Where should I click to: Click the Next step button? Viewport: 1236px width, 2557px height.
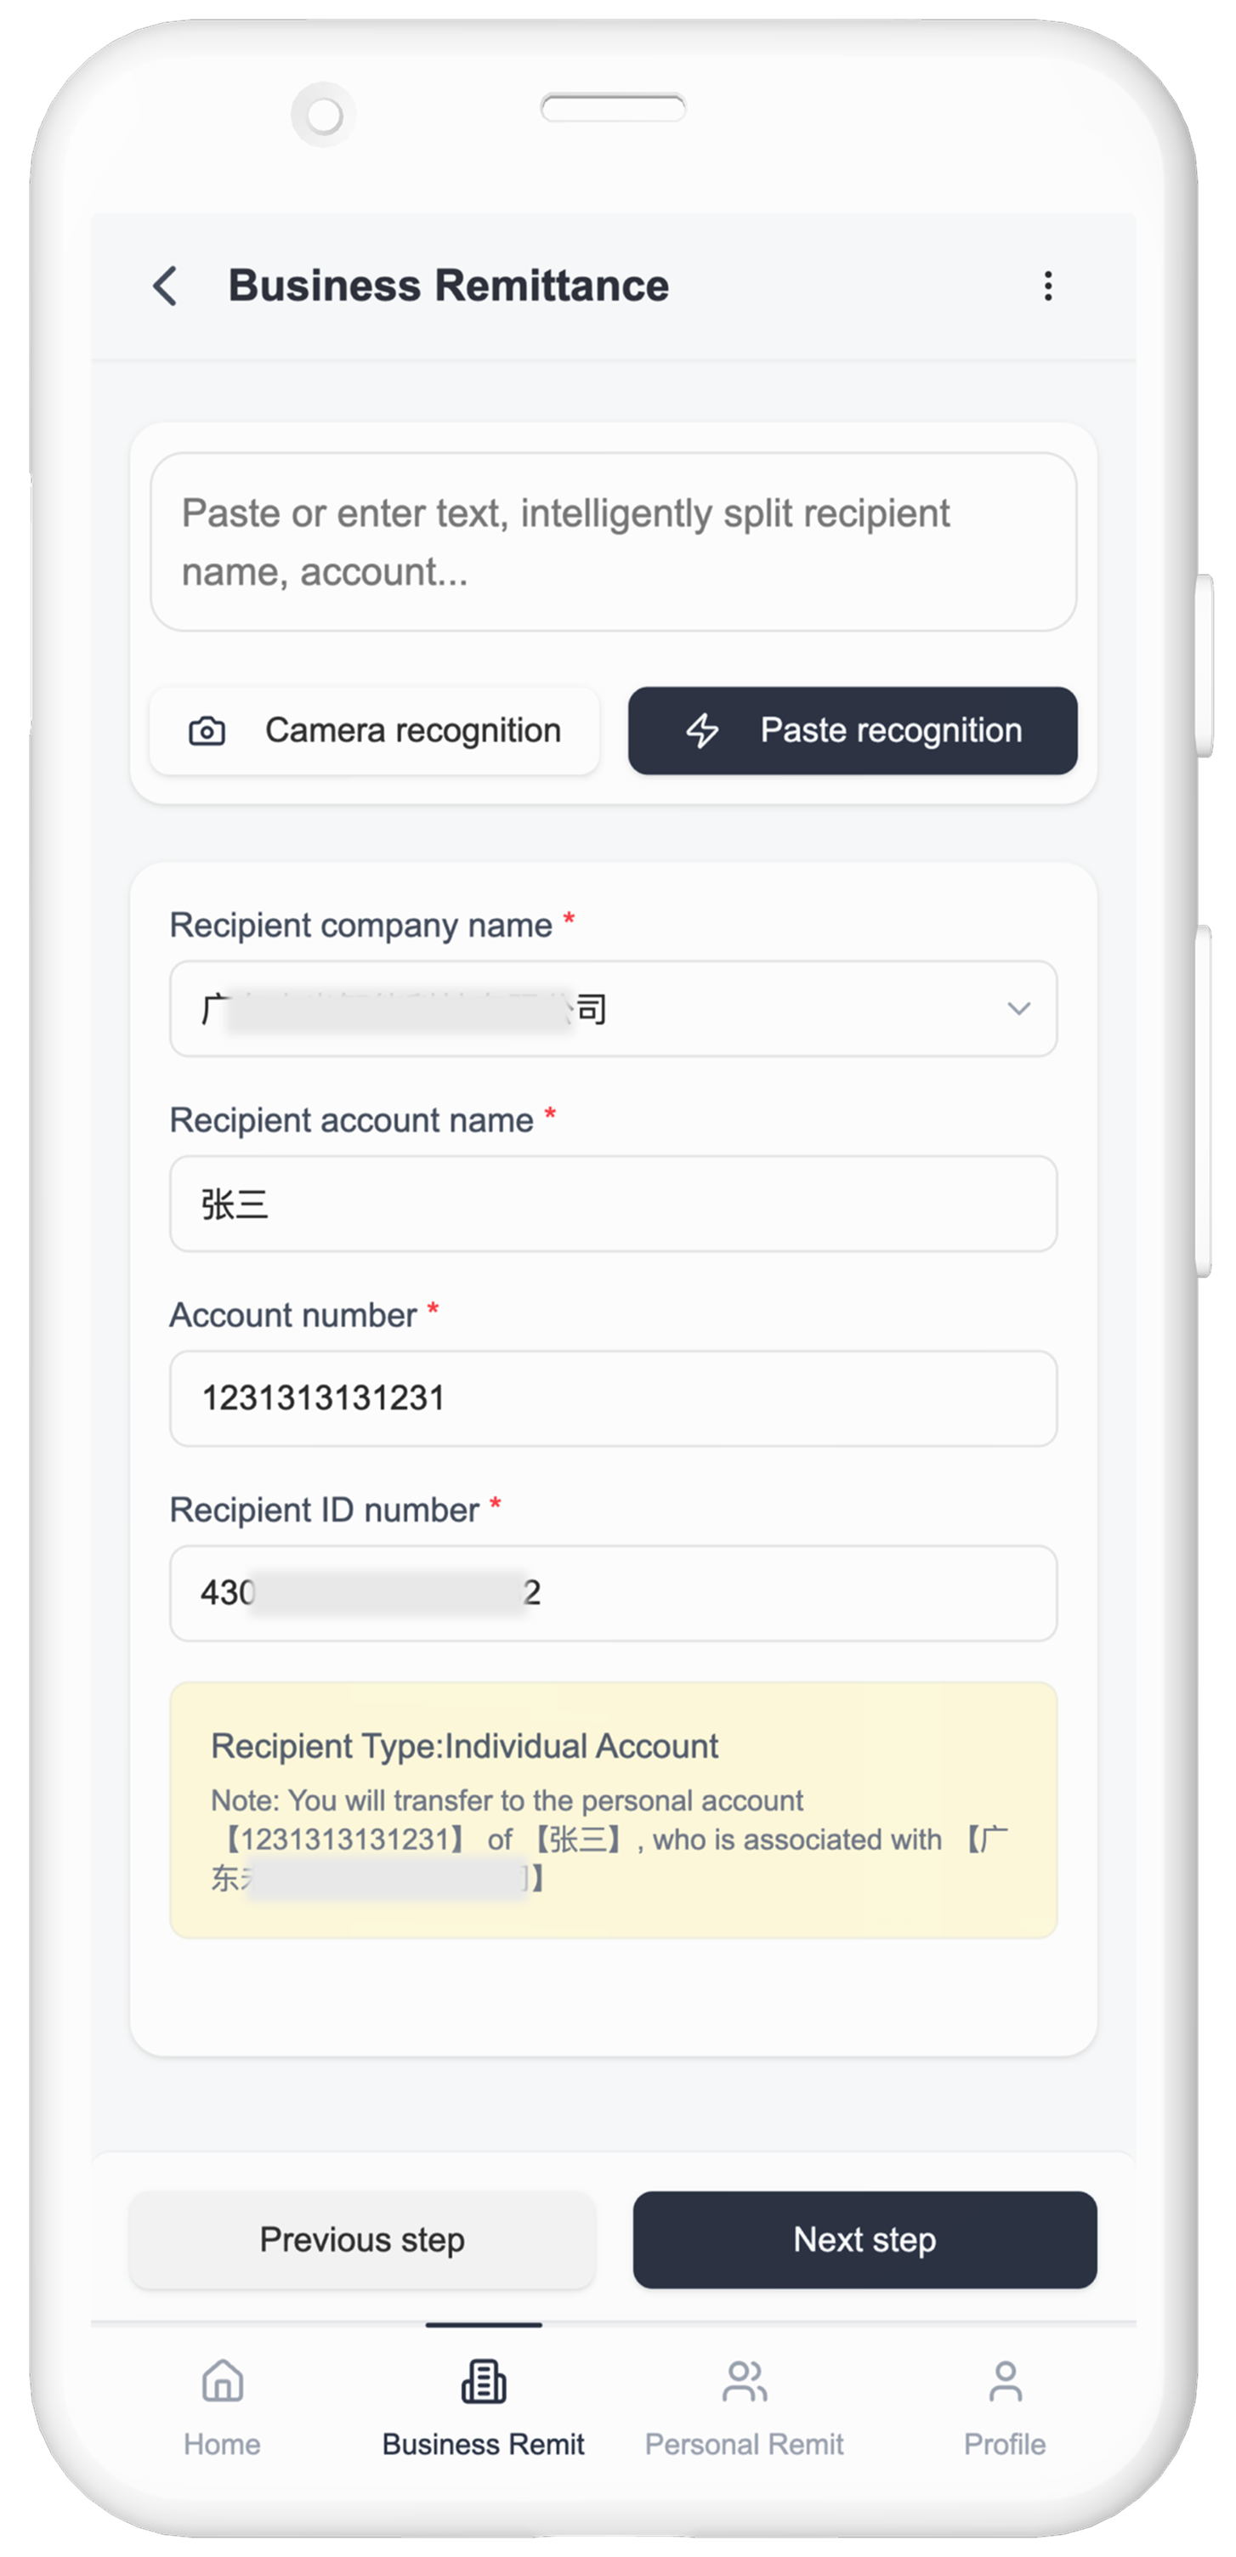[x=865, y=2239]
